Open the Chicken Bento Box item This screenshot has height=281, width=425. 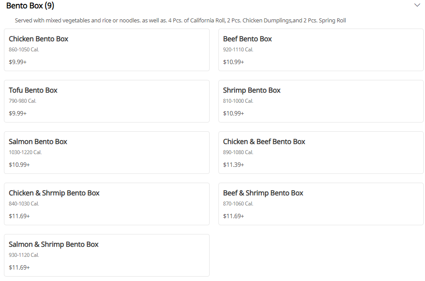pos(107,50)
